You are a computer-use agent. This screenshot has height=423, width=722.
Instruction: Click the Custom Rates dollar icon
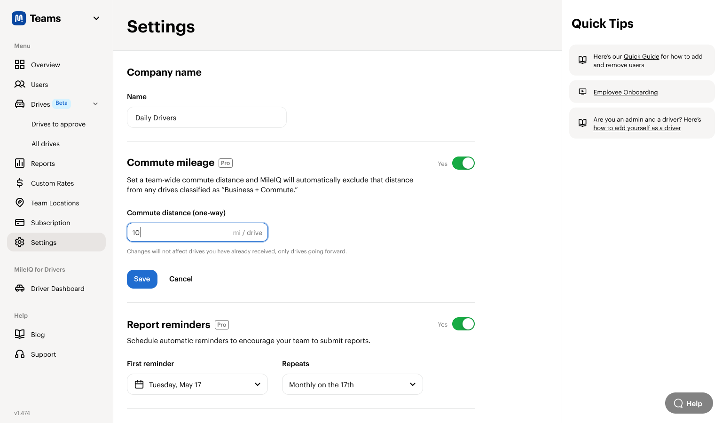pyautogui.click(x=20, y=183)
